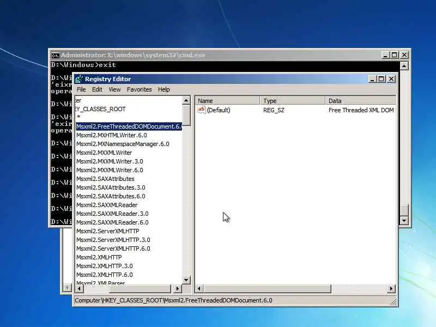Select the Msxml2.SAXAttributes.6.0 key
The height and width of the screenshot is (327, 436).
coord(111,196)
